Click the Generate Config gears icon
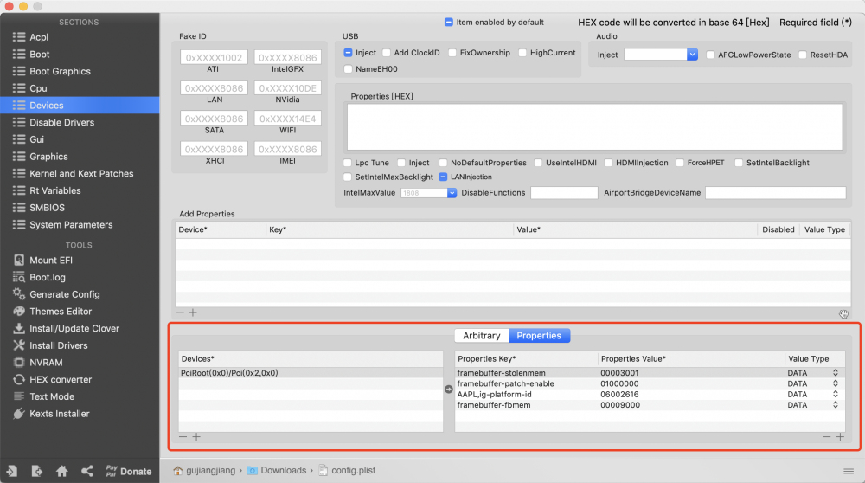Viewport: 865px width, 483px height. (19, 294)
